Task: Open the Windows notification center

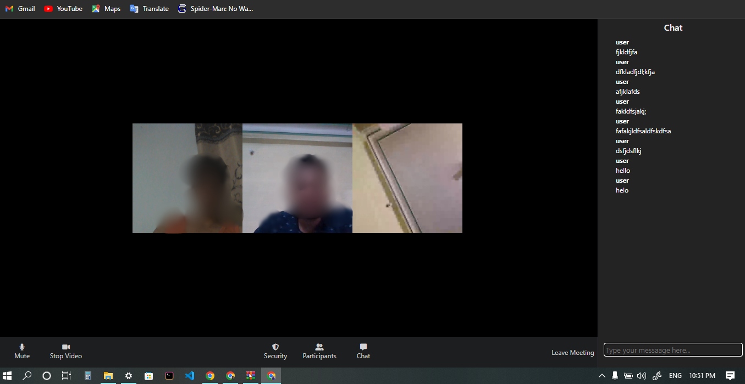Action: (x=730, y=376)
